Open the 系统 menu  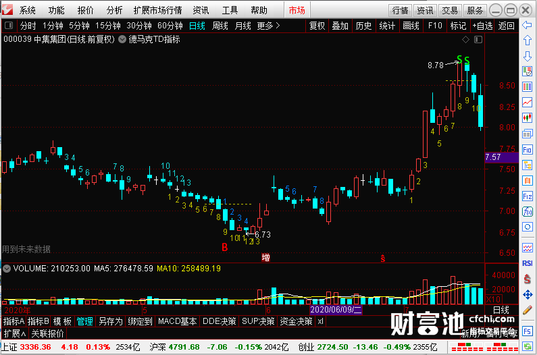click(27, 10)
